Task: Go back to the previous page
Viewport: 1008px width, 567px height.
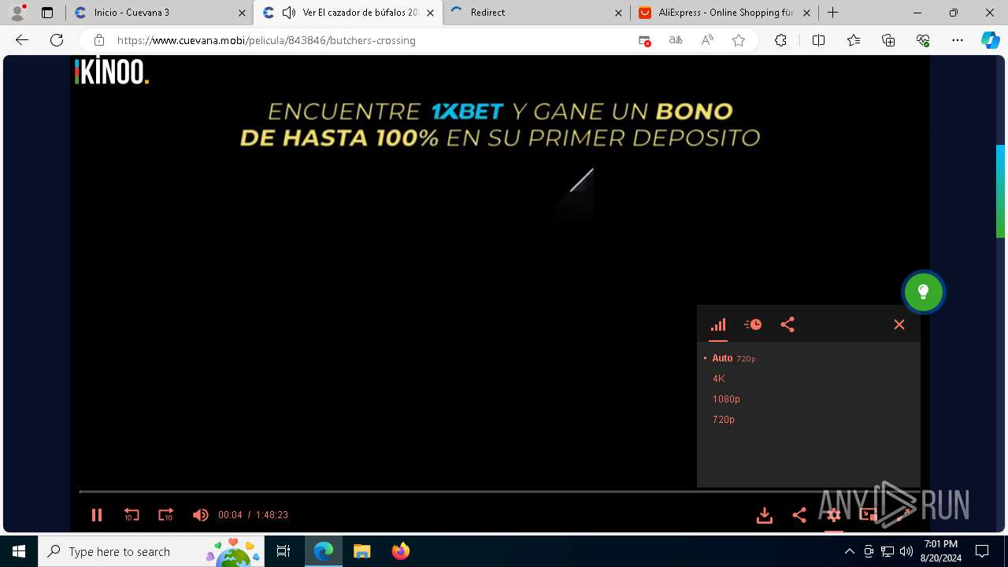Action: pyautogui.click(x=22, y=40)
